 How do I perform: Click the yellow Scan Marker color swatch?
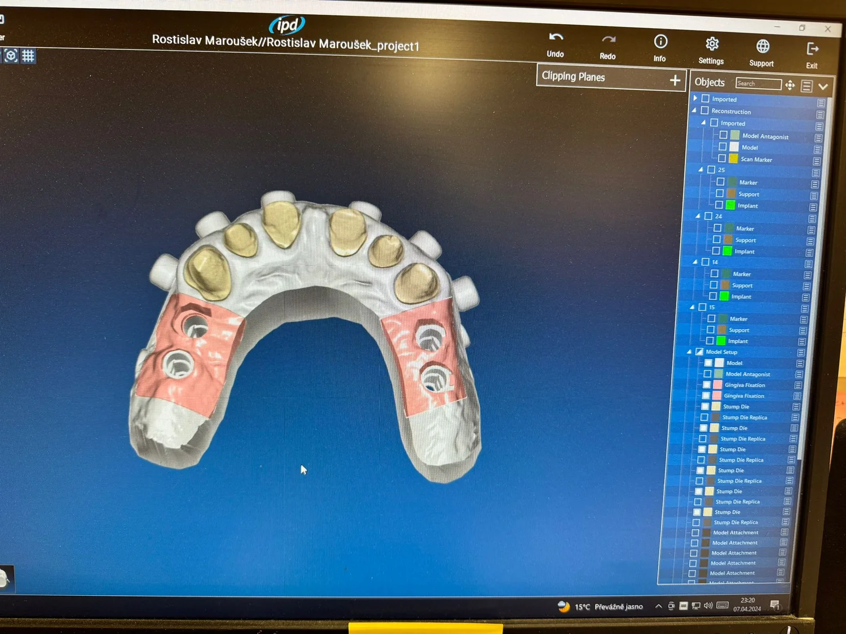pyautogui.click(x=733, y=158)
